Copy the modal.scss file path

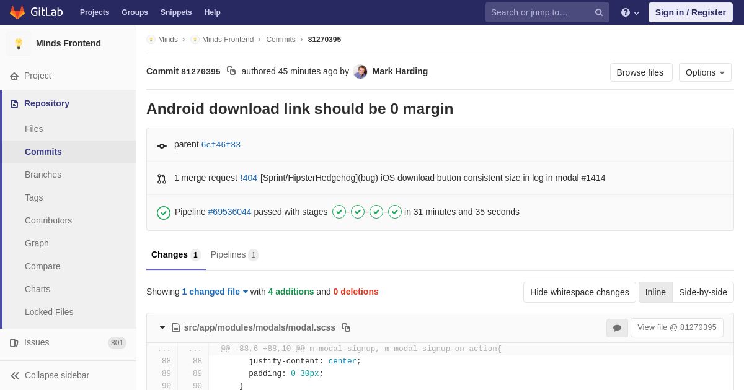tap(346, 327)
